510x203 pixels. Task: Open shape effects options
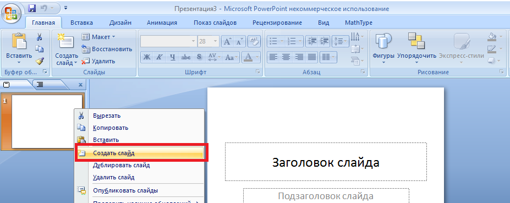pos(494,61)
